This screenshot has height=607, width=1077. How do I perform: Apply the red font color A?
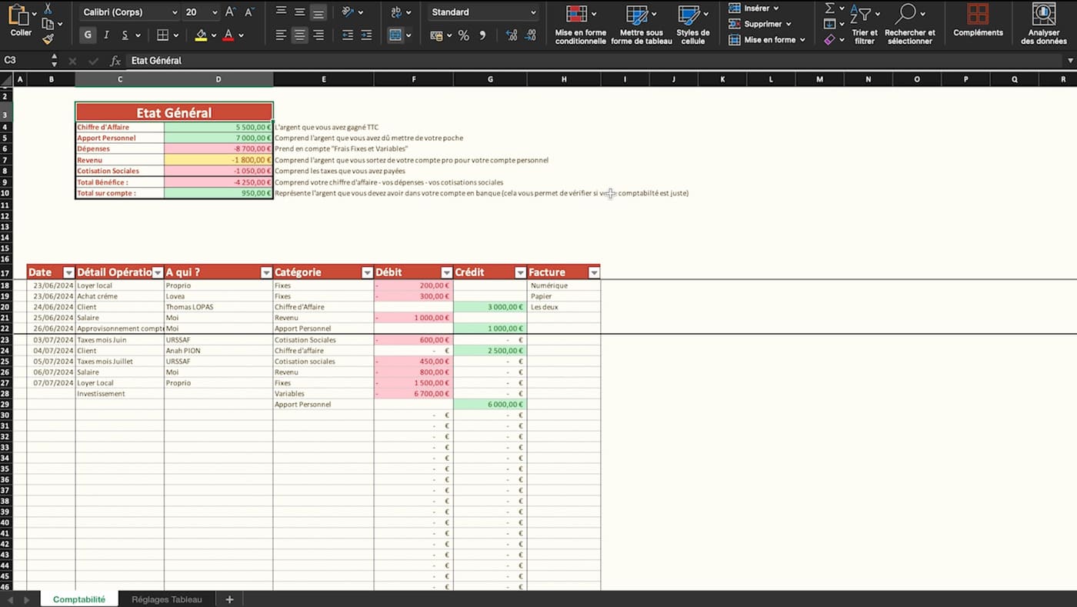pyautogui.click(x=228, y=35)
